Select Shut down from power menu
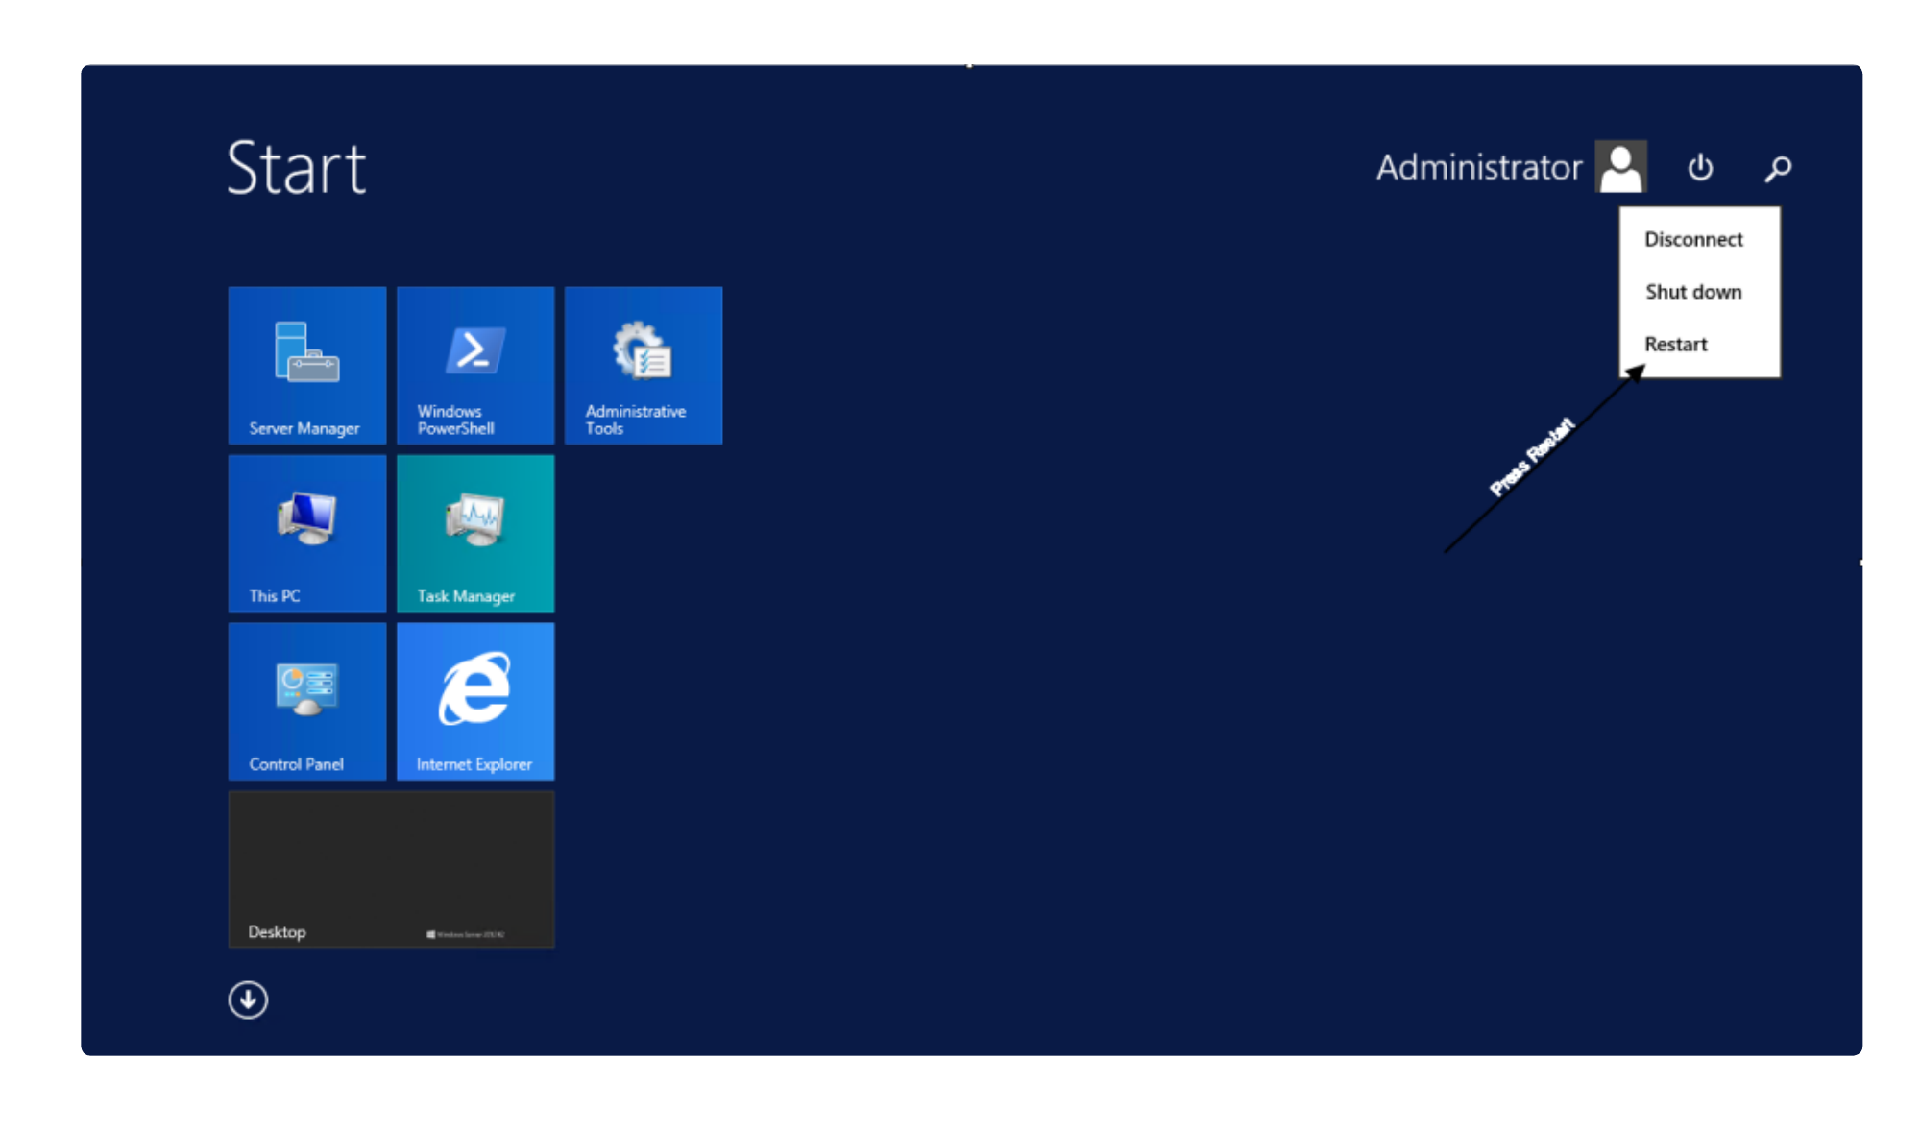Image resolution: width=1921 pixels, height=1131 pixels. click(1693, 291)
